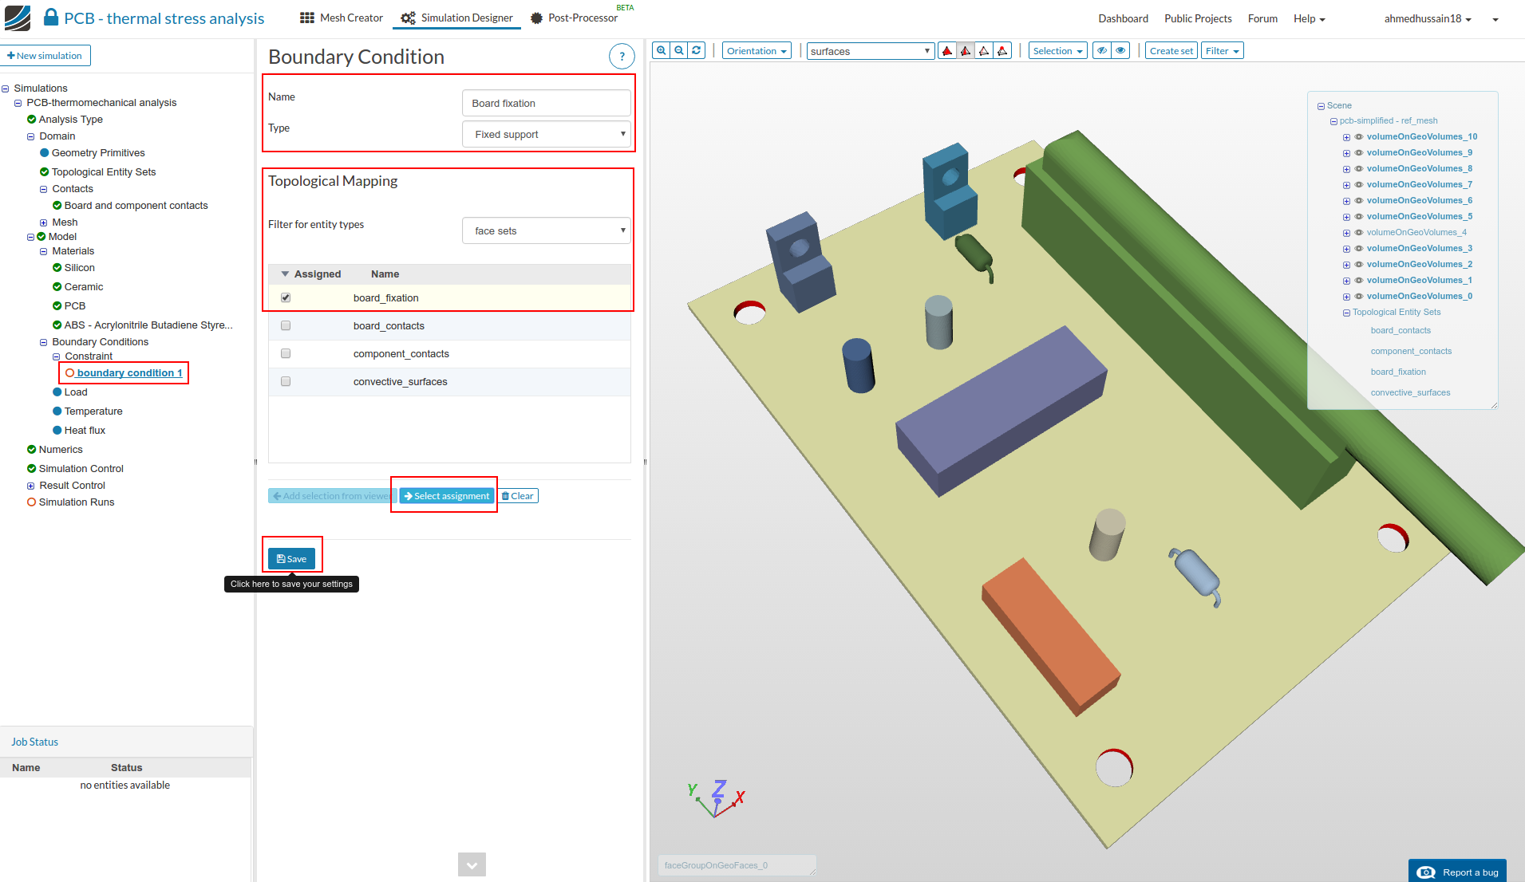Toggle visibility of volumeOnGeoVolumes_10
Viewport: 1525px width, 882px height.
pyautogui.click(x=1359, y=137)
